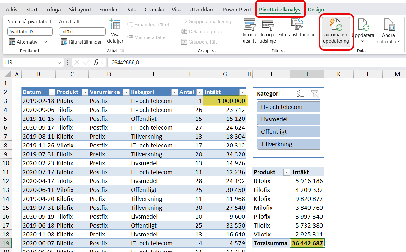Select cell 2019-08-11 in Datum column

38,137
